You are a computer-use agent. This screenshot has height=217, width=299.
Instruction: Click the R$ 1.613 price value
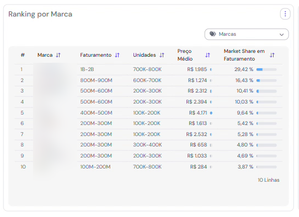(197, 123)
